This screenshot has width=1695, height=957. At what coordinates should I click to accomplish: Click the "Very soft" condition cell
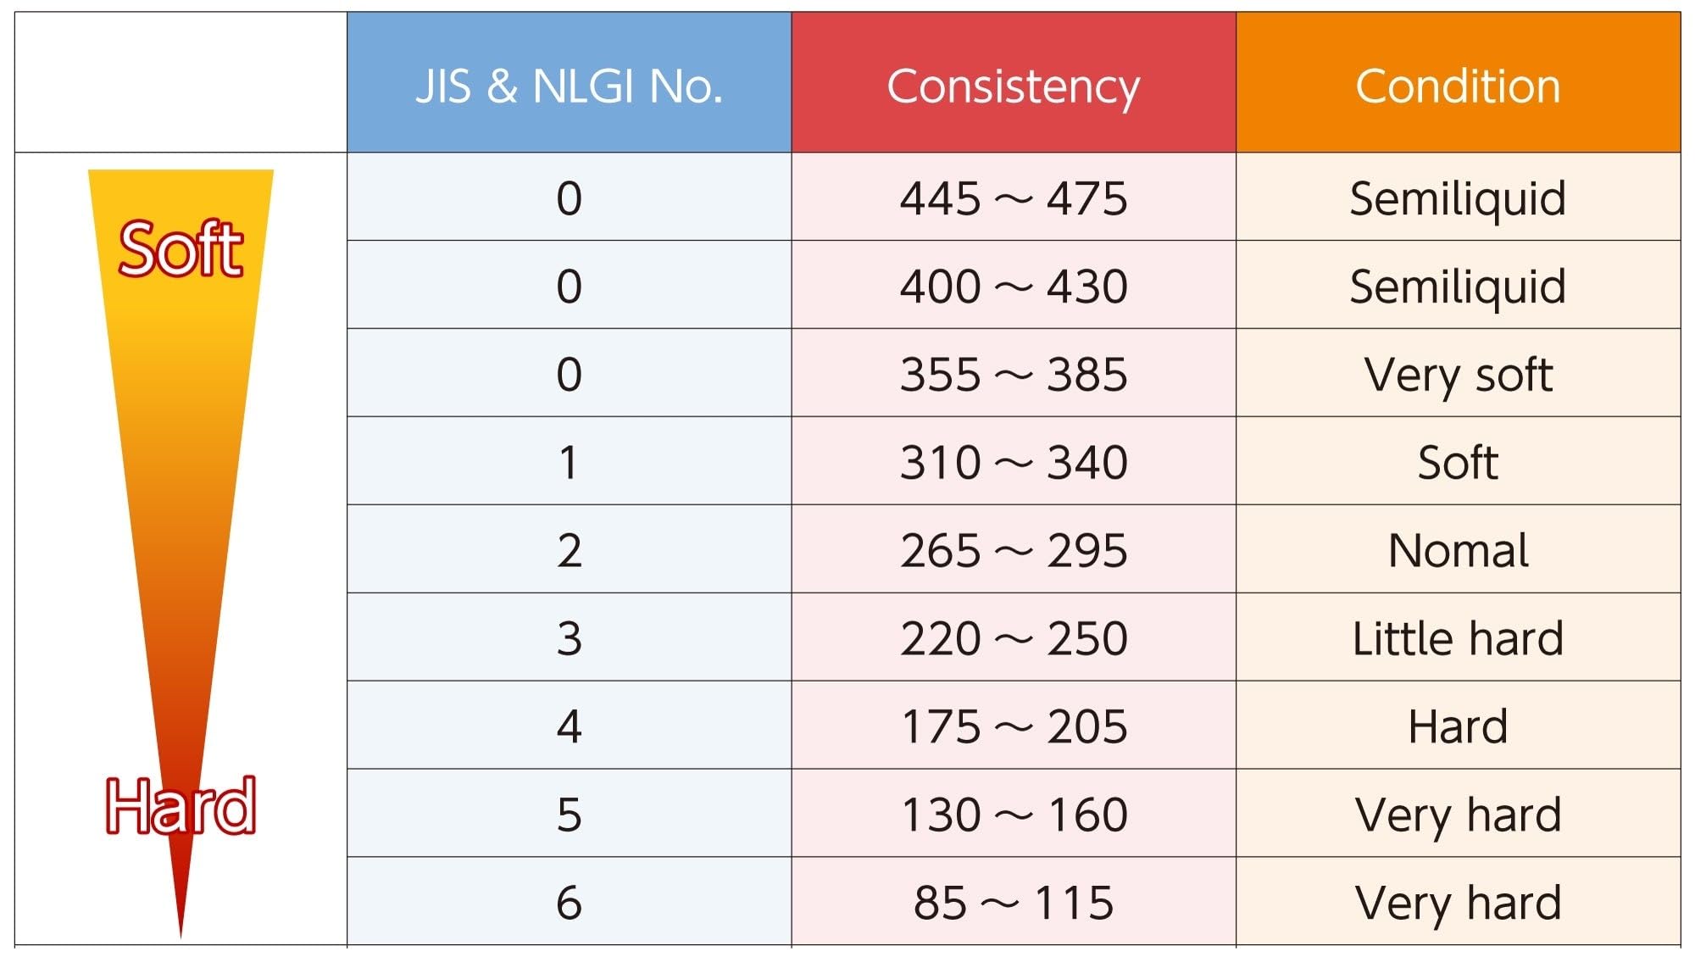pos(1458,375)
